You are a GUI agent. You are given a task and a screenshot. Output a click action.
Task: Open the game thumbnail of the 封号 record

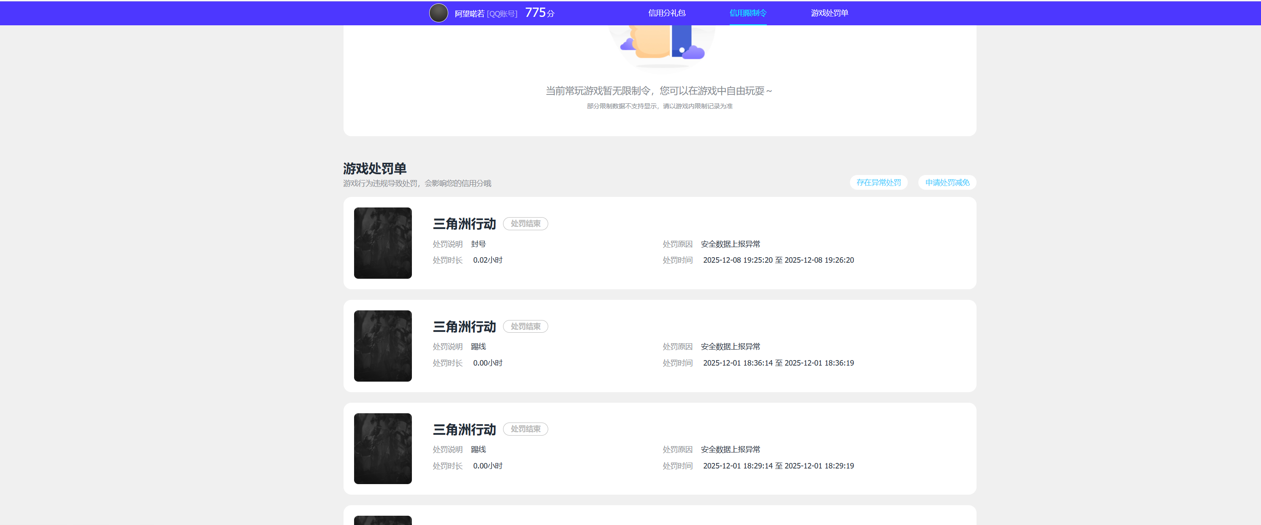point(383,243)
